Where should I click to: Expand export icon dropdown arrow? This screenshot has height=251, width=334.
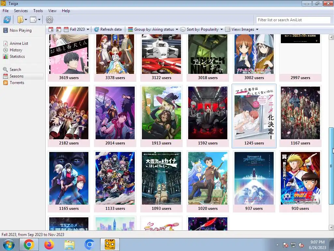[x=39, y=20]
